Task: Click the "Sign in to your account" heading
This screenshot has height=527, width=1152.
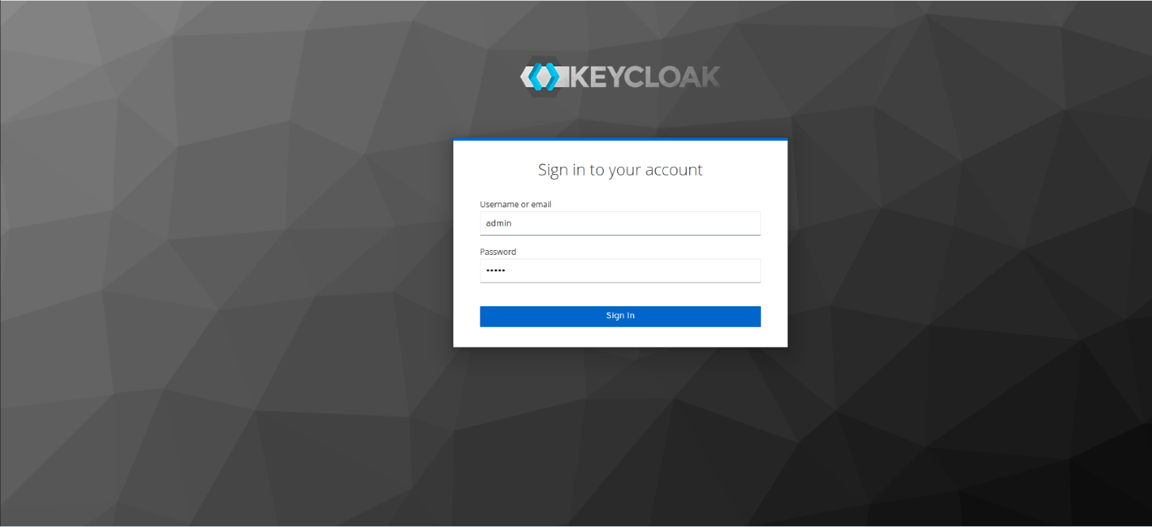Action: tap(620, 169)
